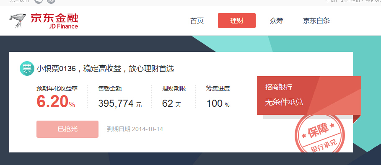The width and height of the screenshot is (381, 165).
Task: Go to the 众筹 crowdfunding section
Action: pos(277,21)
